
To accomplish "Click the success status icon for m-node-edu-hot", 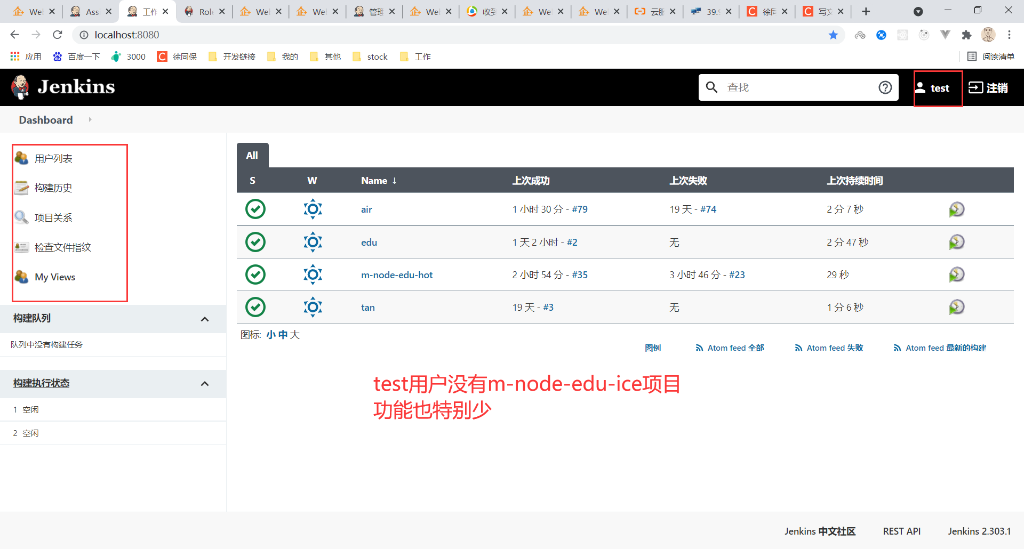I will coord(255,274).
